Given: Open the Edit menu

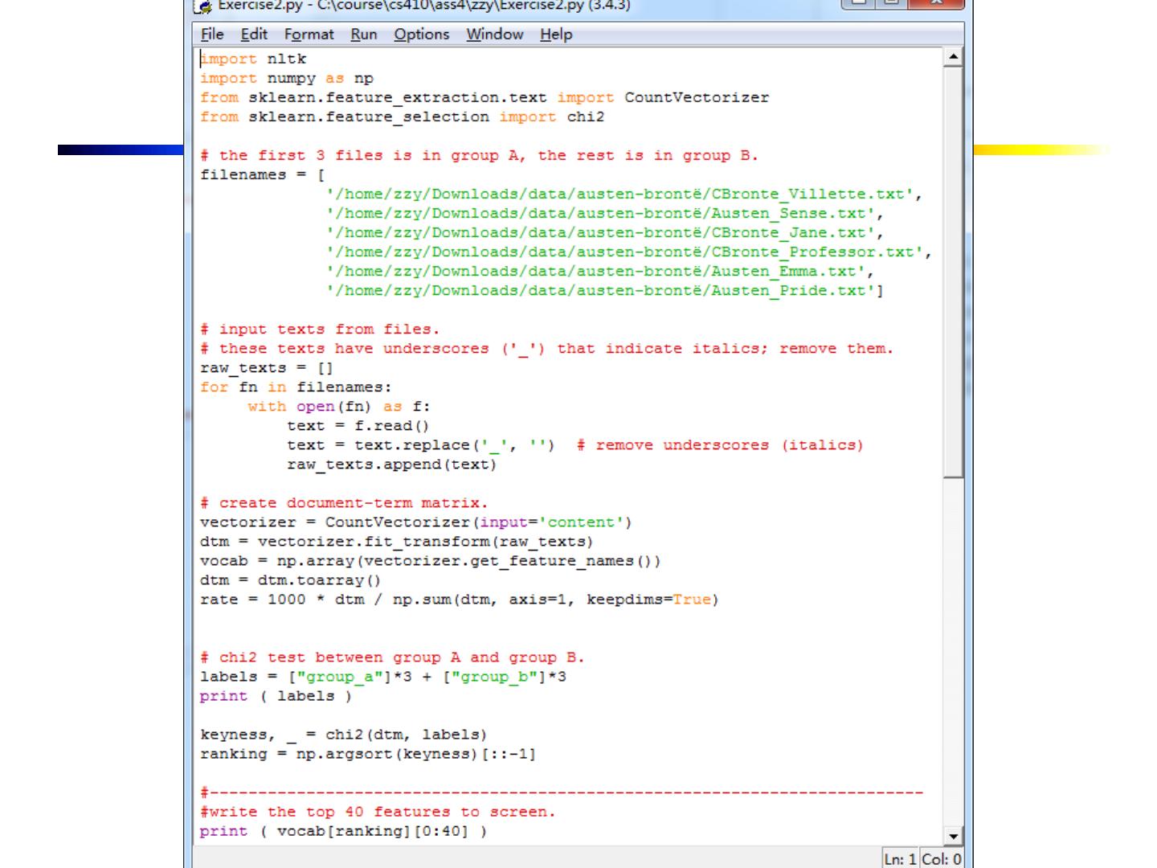Looking at the screenshot, I should (x=254, y=35).
